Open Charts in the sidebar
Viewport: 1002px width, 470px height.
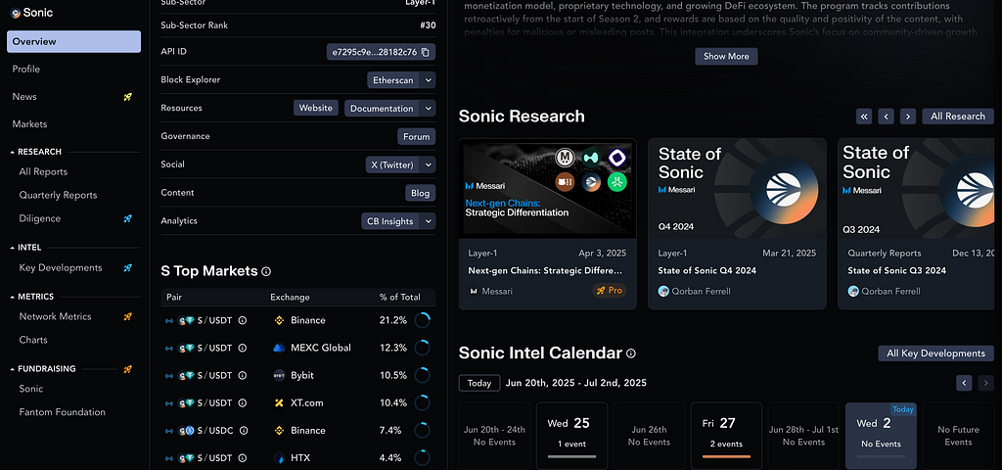[x=33, y=340]
